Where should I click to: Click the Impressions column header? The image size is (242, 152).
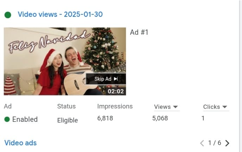(115, 106)
